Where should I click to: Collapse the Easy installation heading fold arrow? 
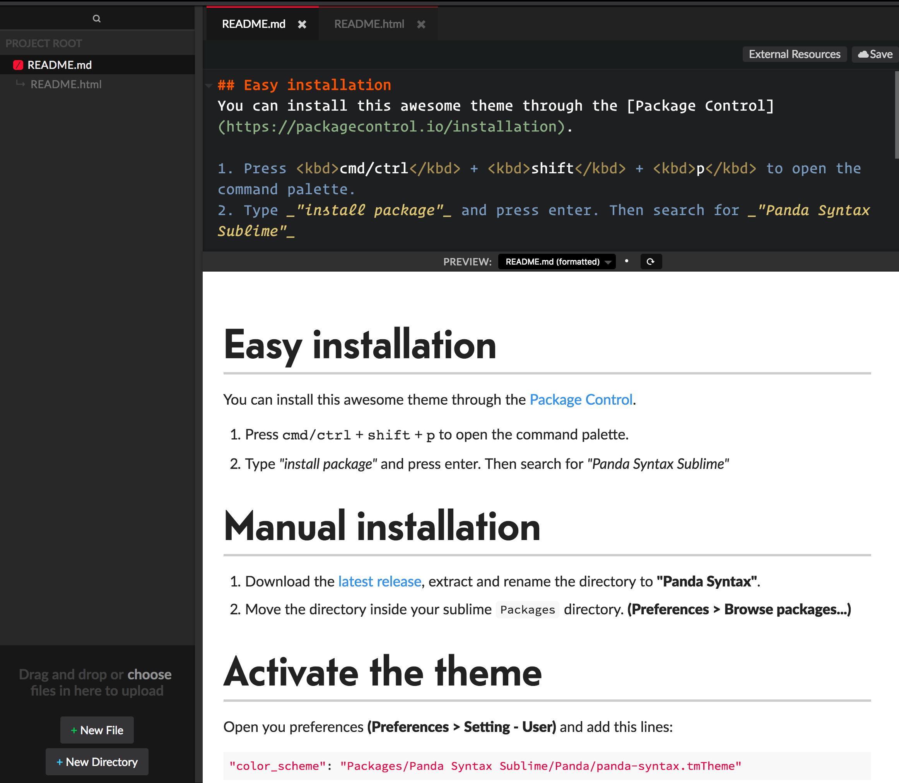pos(209,85)
